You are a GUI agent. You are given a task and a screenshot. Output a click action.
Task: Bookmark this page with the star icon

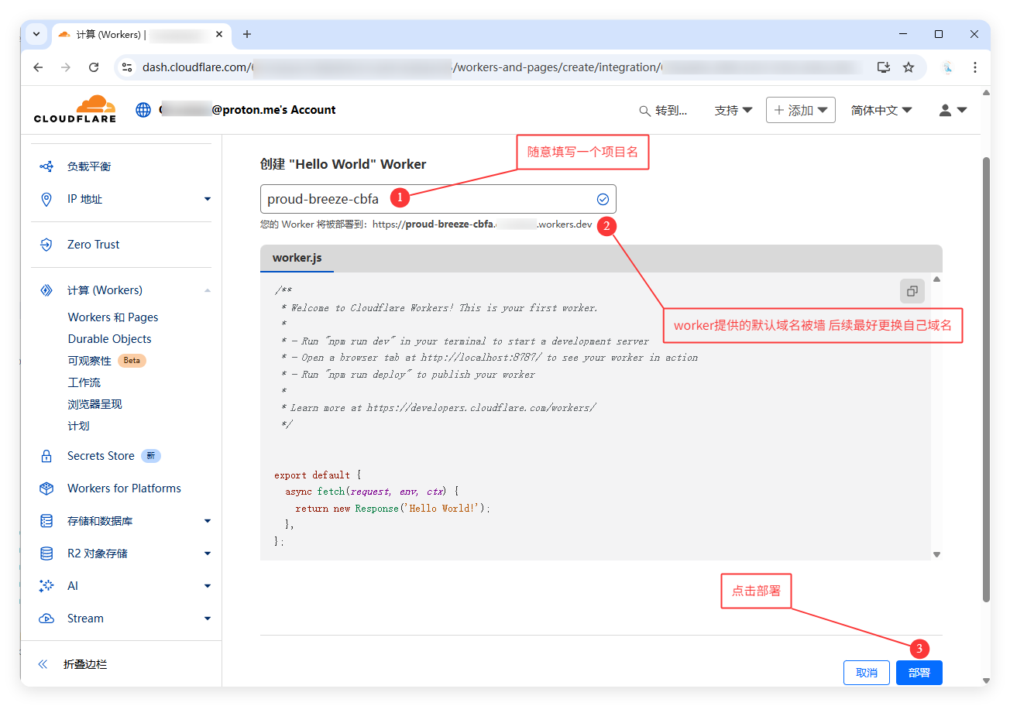click(909, 67)
